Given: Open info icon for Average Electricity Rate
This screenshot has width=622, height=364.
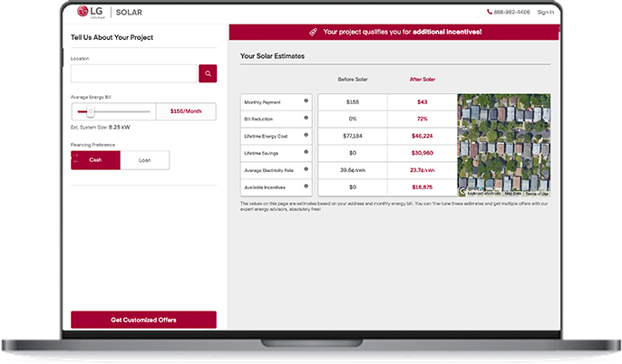Looking at the screenshot, I should [x=306, y=168].
